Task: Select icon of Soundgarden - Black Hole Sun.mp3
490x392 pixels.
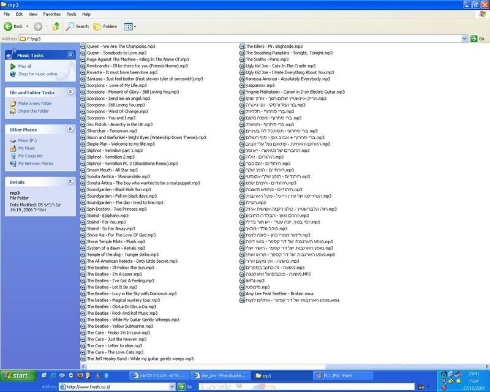Action: coord(83,190)
